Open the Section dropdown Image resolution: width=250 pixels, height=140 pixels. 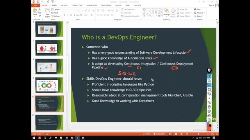click(x=56, y=16)
